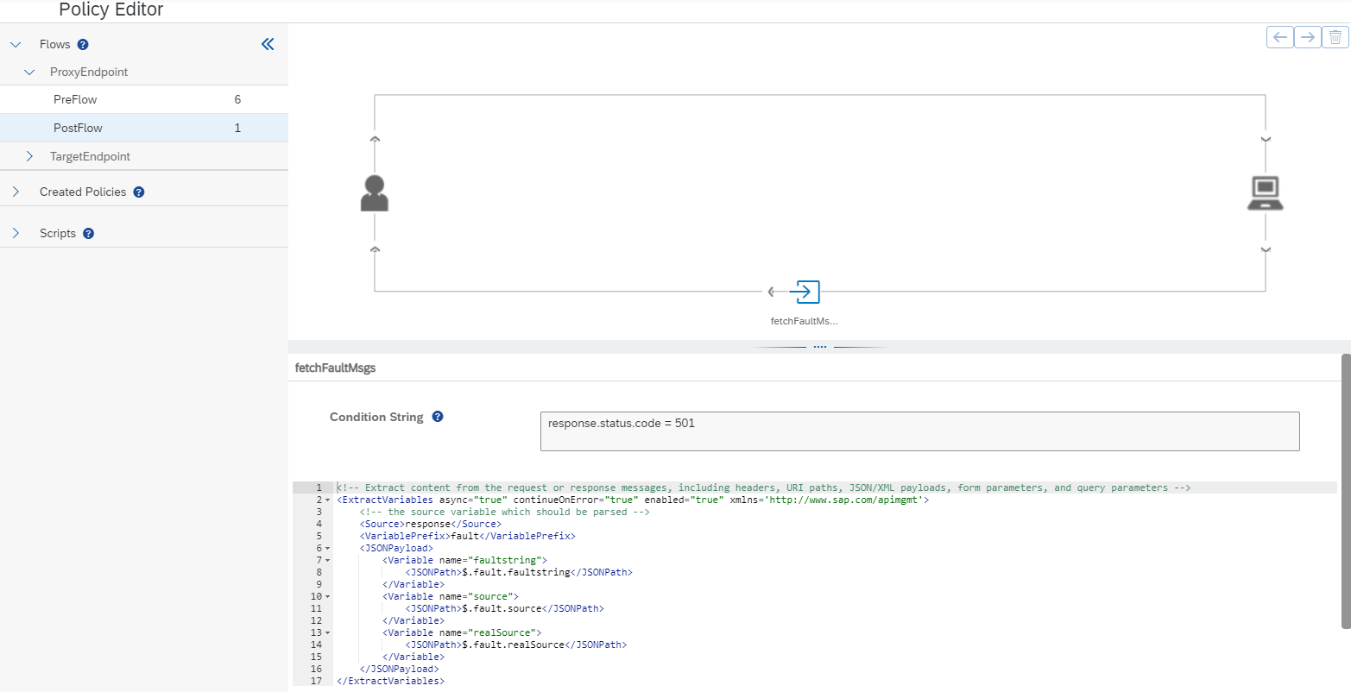Click the fetchFaultMsgs heading in the editor panel
Viewport: 1351px width, 692px height.
[335, 368]
